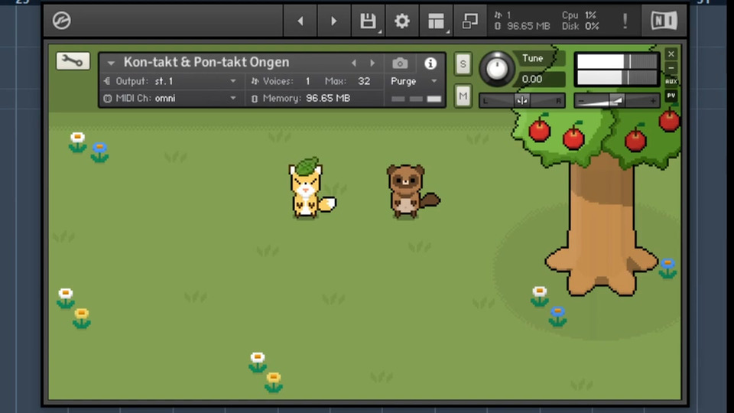Open the save (floppy disk) menu
Screen dimensions: 734x413
(x=368, y=21)
